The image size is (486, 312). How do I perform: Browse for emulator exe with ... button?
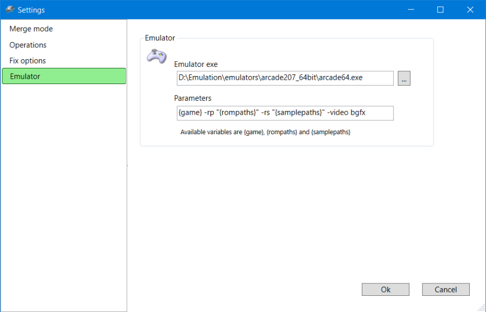(x=404, y=78)
